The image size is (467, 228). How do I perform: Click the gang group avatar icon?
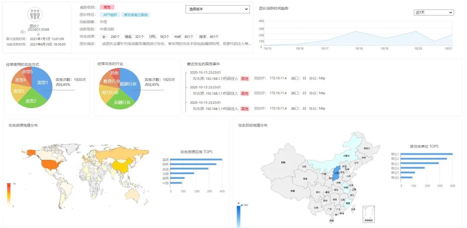[35, 15]
